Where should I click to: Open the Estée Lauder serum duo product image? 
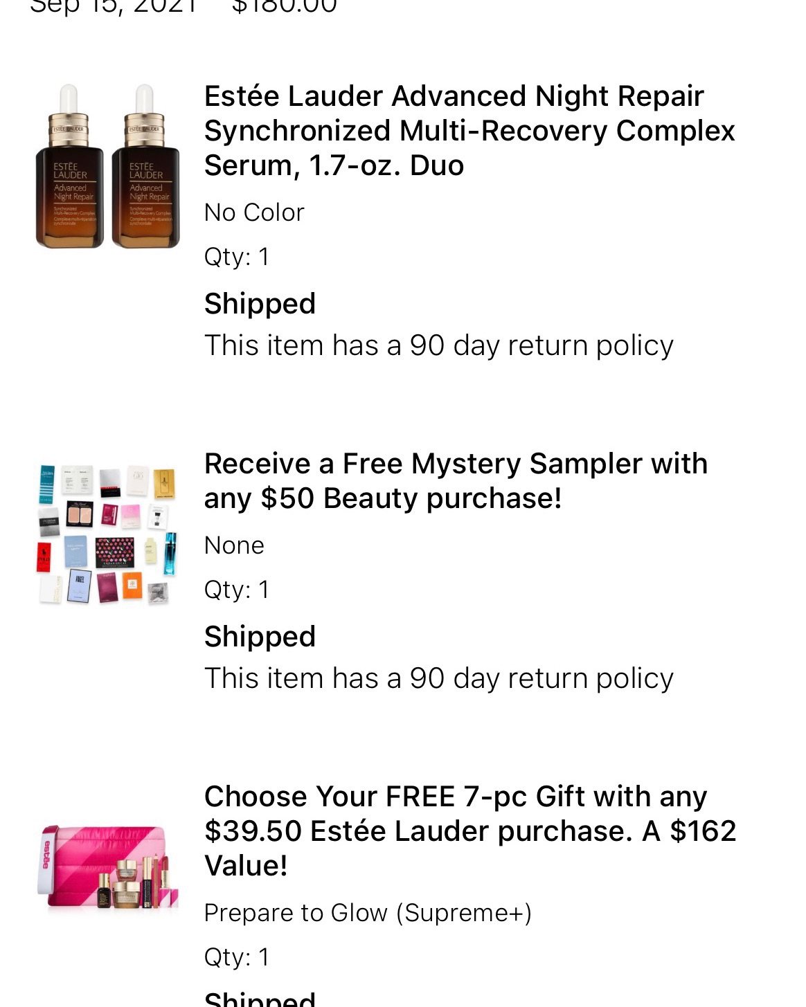pyautogui.click(x=107, y=166)
